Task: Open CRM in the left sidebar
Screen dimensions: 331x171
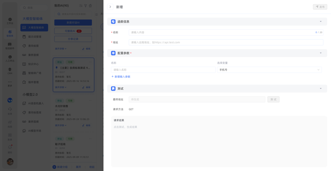Action: 10,71
